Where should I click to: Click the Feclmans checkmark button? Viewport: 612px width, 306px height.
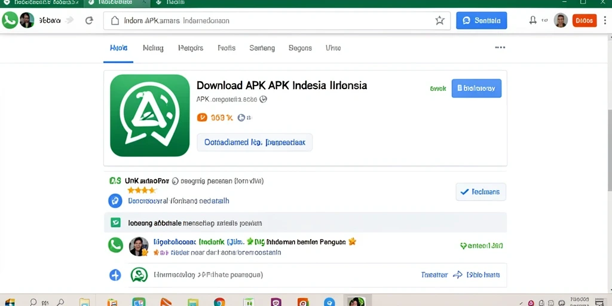click(481, 192)
